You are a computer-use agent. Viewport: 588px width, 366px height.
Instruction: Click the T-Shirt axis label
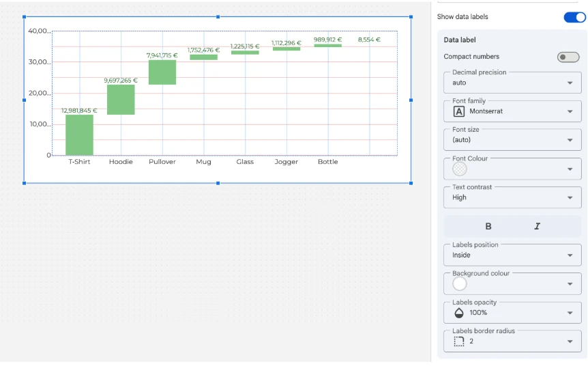79,162
